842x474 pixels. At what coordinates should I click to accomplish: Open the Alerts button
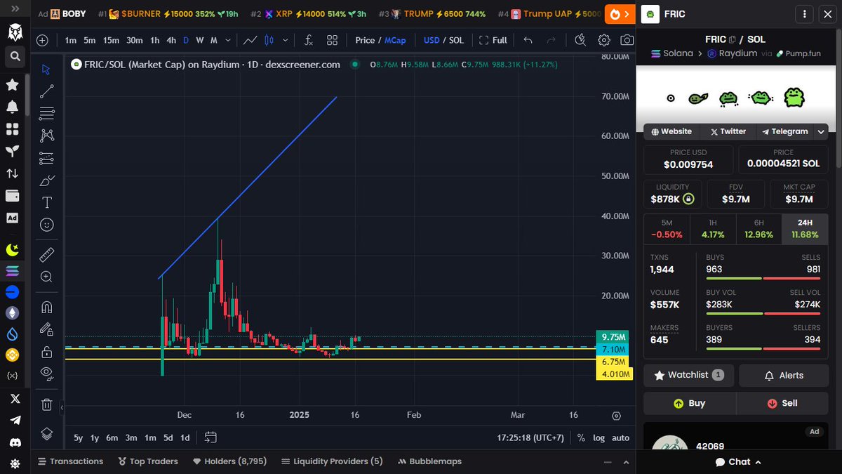click(784, 375)
